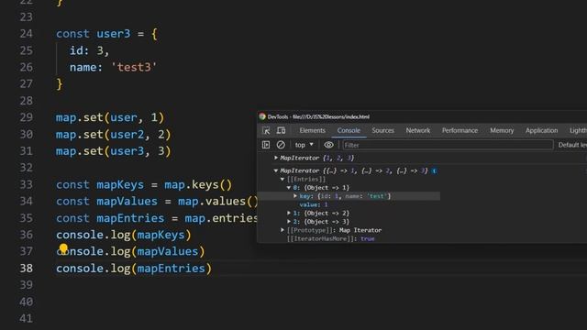Expand the key: {id: 1, name: 'test'} row

[x=295, y=196]
